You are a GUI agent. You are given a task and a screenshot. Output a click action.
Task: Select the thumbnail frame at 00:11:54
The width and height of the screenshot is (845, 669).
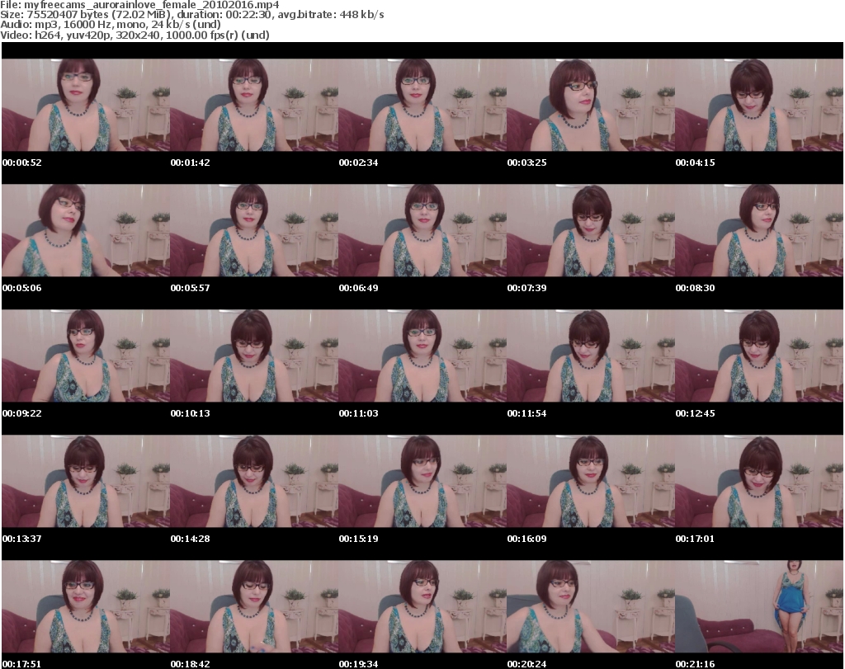(x=591, y=356)
